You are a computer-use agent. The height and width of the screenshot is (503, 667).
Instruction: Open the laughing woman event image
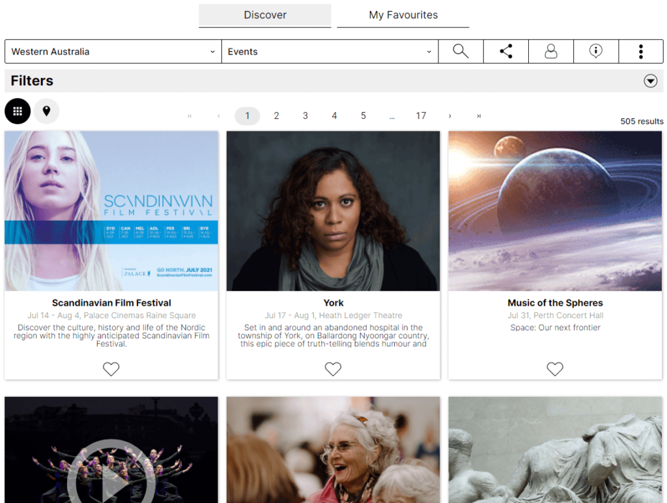coord(333,450)
